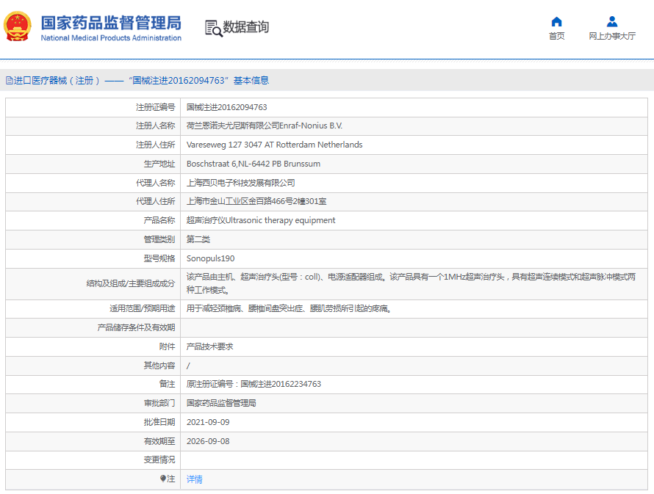Open the 首页 home icon

click(x=556, y=22)
